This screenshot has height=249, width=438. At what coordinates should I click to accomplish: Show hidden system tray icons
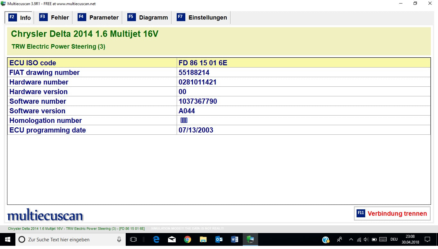pyautogui.click(x=351, y=239)
